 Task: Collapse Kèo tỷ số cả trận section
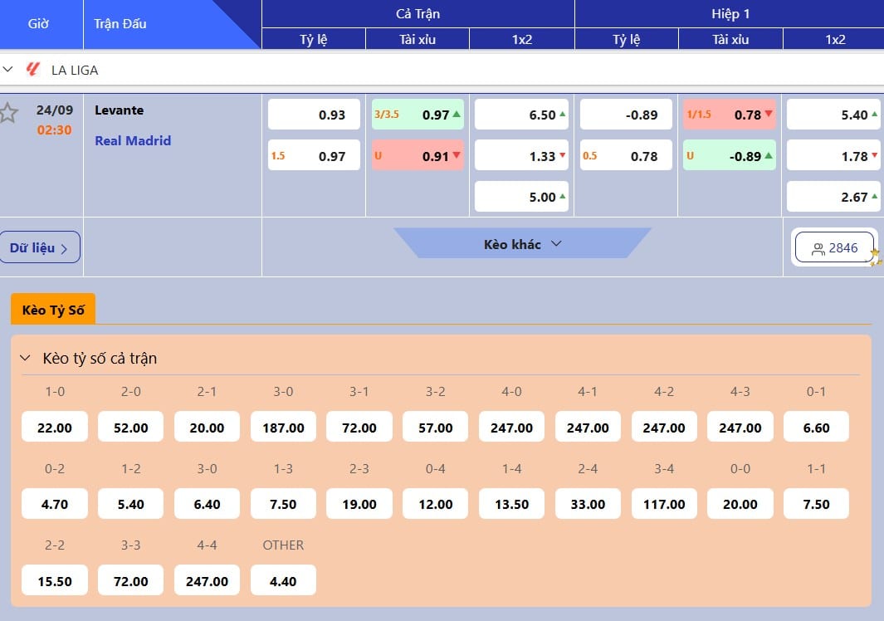[25, 359]
